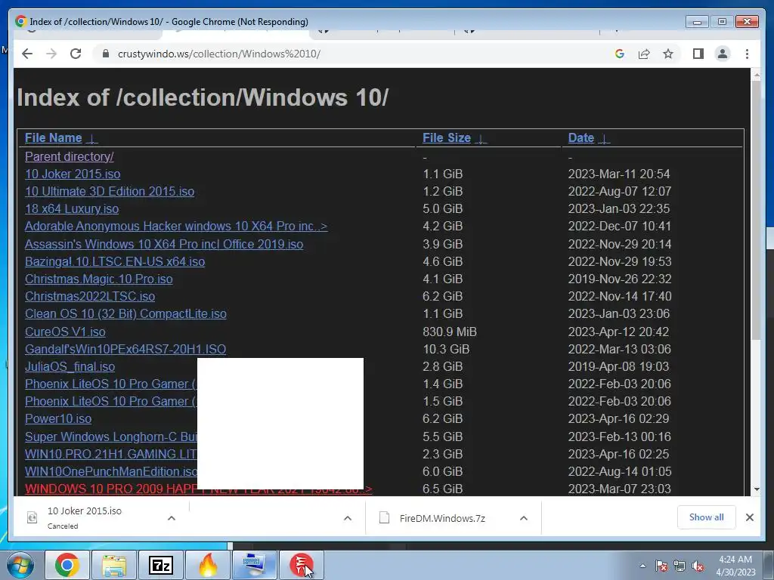Open the network tray icon

pos(680,566)
